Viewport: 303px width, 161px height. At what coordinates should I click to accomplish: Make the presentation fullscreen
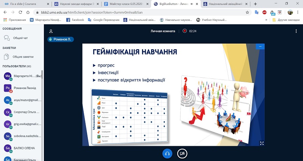tap(261, 143)
